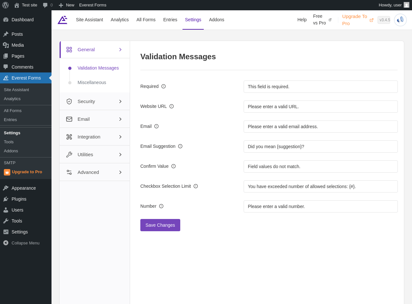Open the Comments menu in WordPress sidebar
This screenshot has width=412, height=304.
tap(26, 67)
